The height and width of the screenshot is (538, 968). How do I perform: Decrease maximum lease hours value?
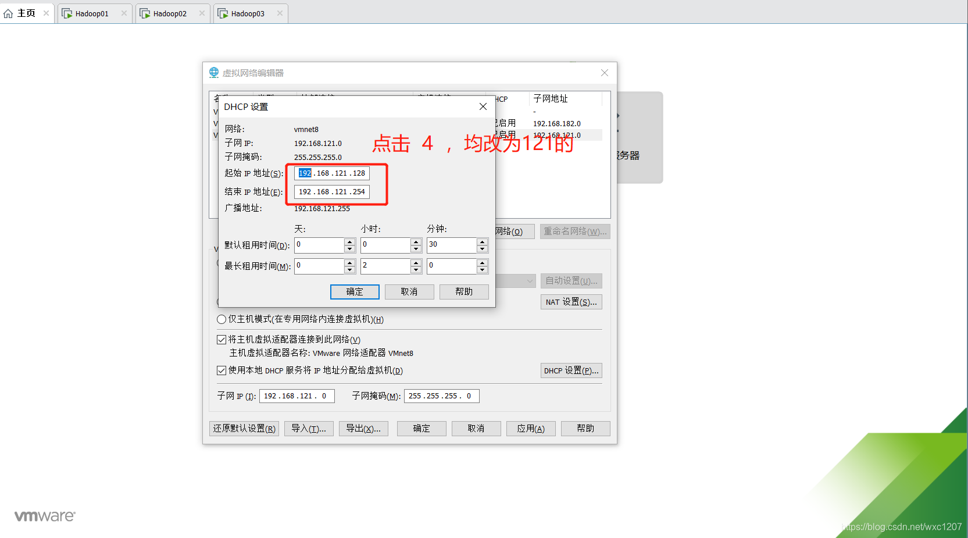(416, 270)
